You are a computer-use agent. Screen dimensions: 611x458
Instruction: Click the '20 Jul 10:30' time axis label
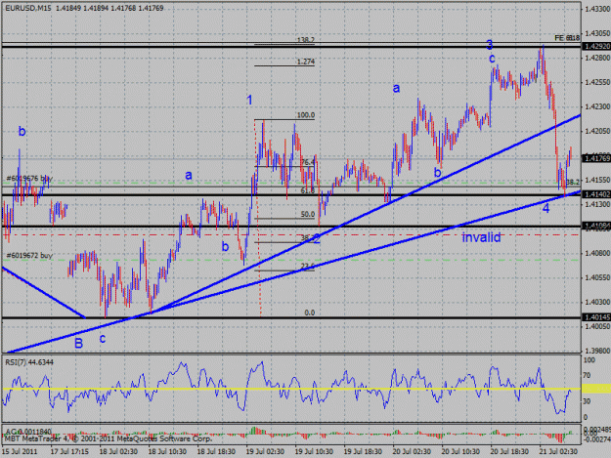coord(460,451)
